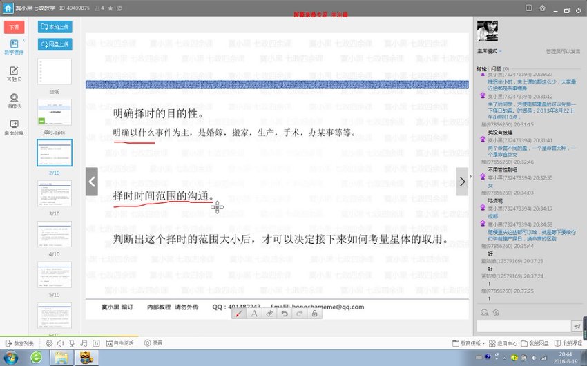Open the 应用中心 app center
587x366 pixels.
[503, 343]
